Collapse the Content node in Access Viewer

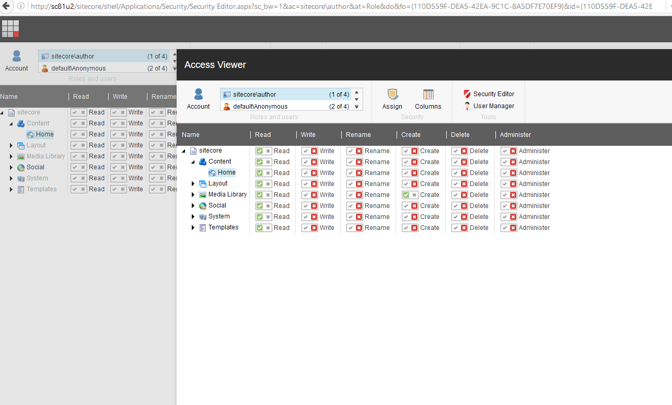[193, 162]
